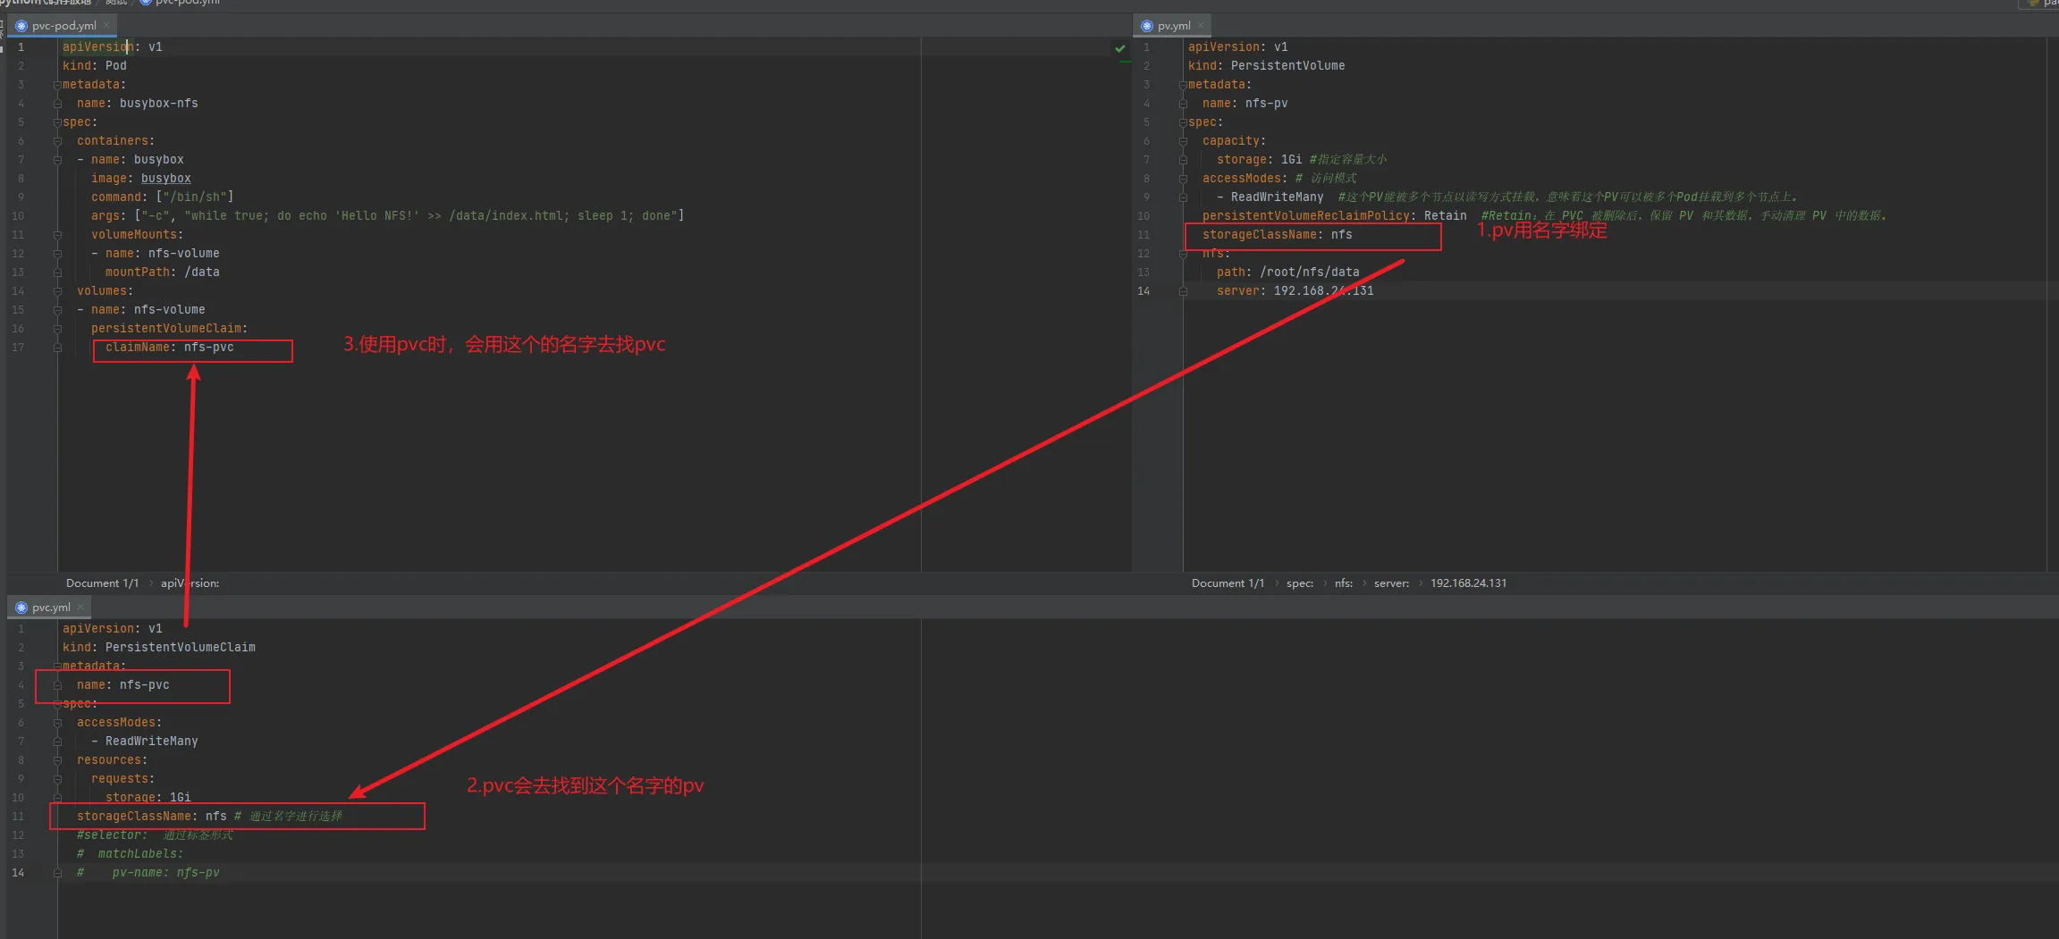Collapse the accessModes block in pvc.yml
Image resolution: width=2059 pixels, height=939 pixels.
57,723
